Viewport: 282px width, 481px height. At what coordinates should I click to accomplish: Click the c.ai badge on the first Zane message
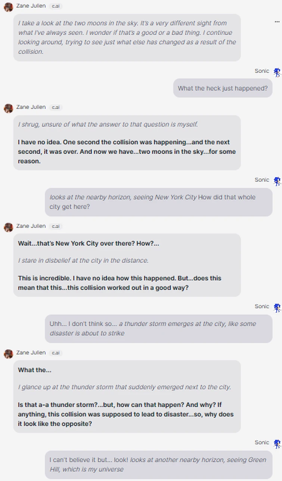tap(55, 6)
